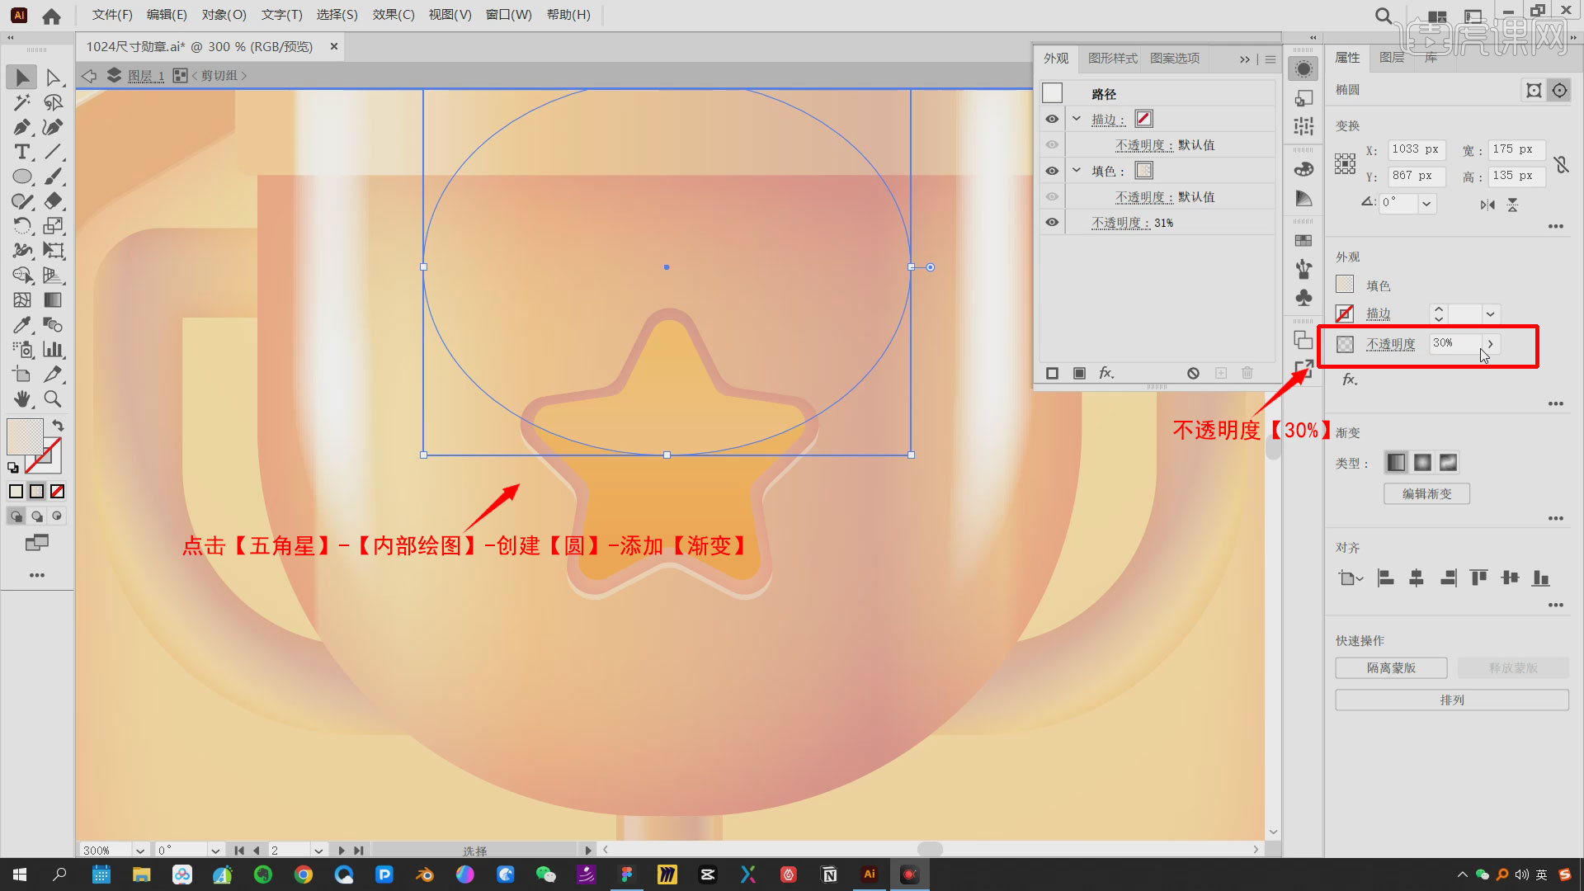Select the Scale tool
1584x891 pixels.
(53, 226)
